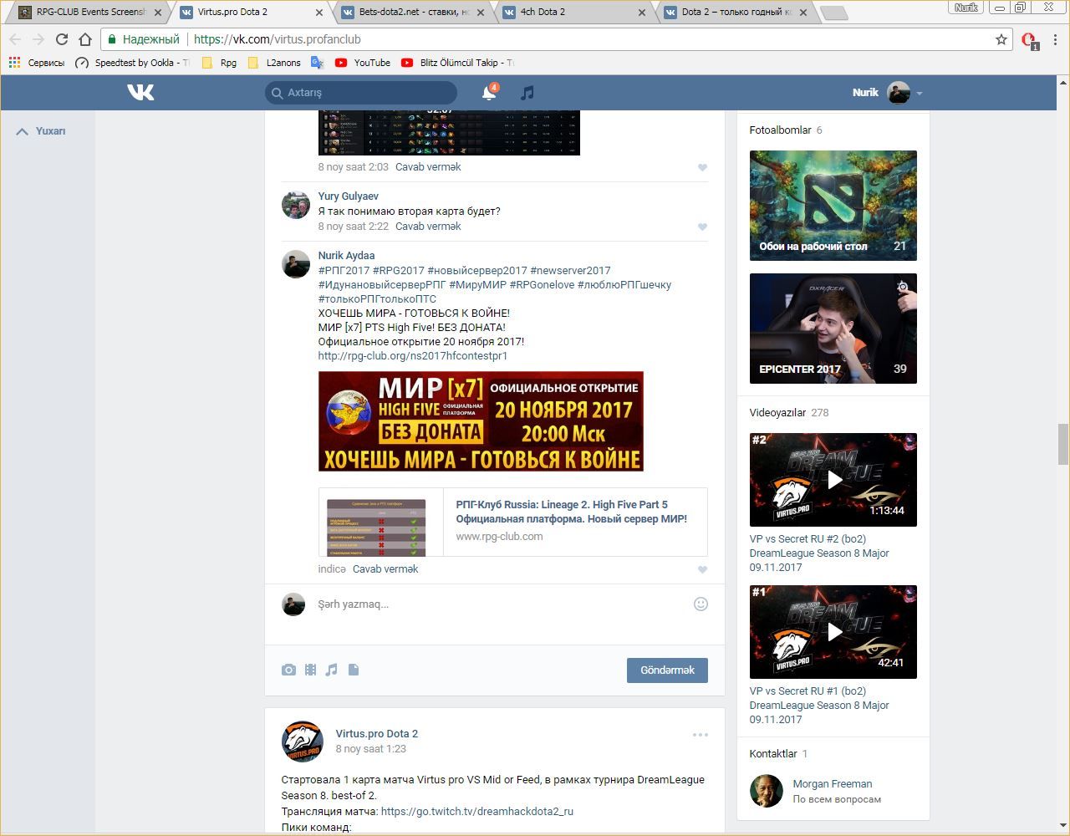Open a new browser tab

click(x=833, y=13)
